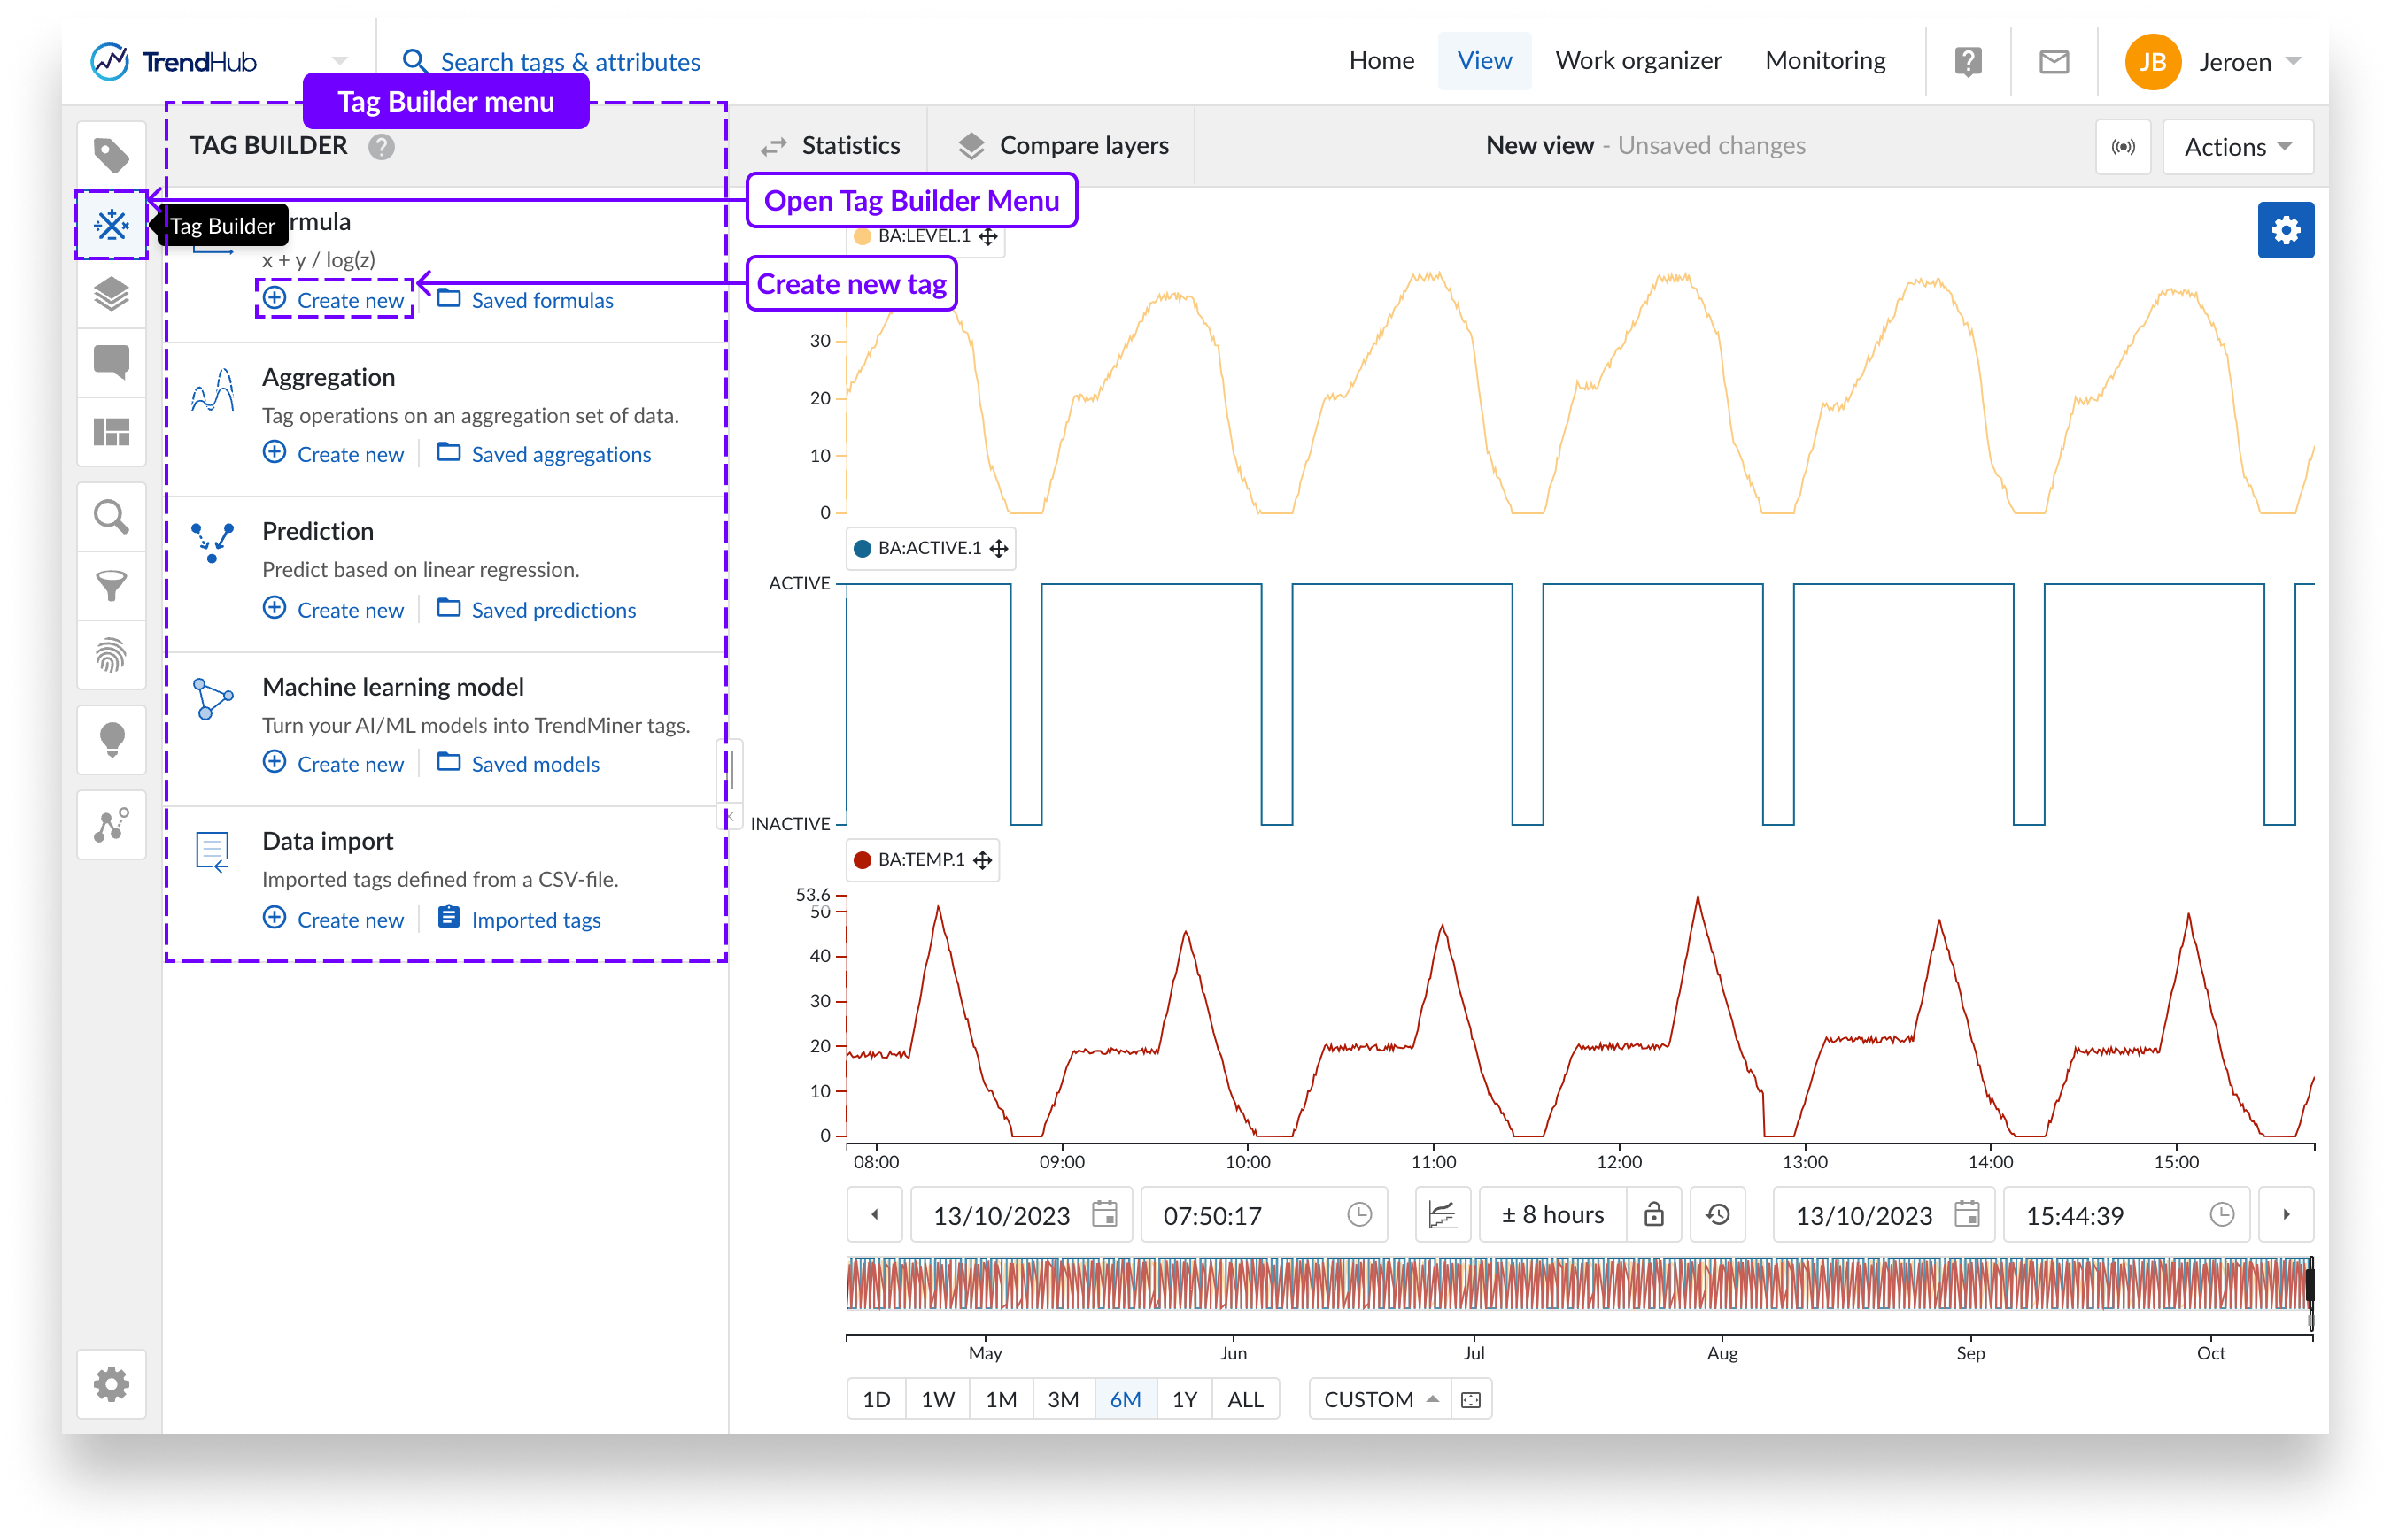Toggle the live mode broadcast button

click(2123, 147)
